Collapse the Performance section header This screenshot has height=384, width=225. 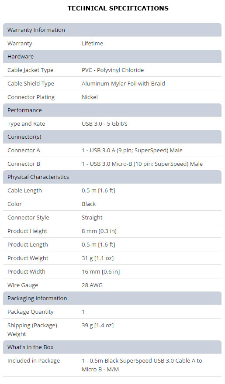pyautogui.click(x=112, y=110)
